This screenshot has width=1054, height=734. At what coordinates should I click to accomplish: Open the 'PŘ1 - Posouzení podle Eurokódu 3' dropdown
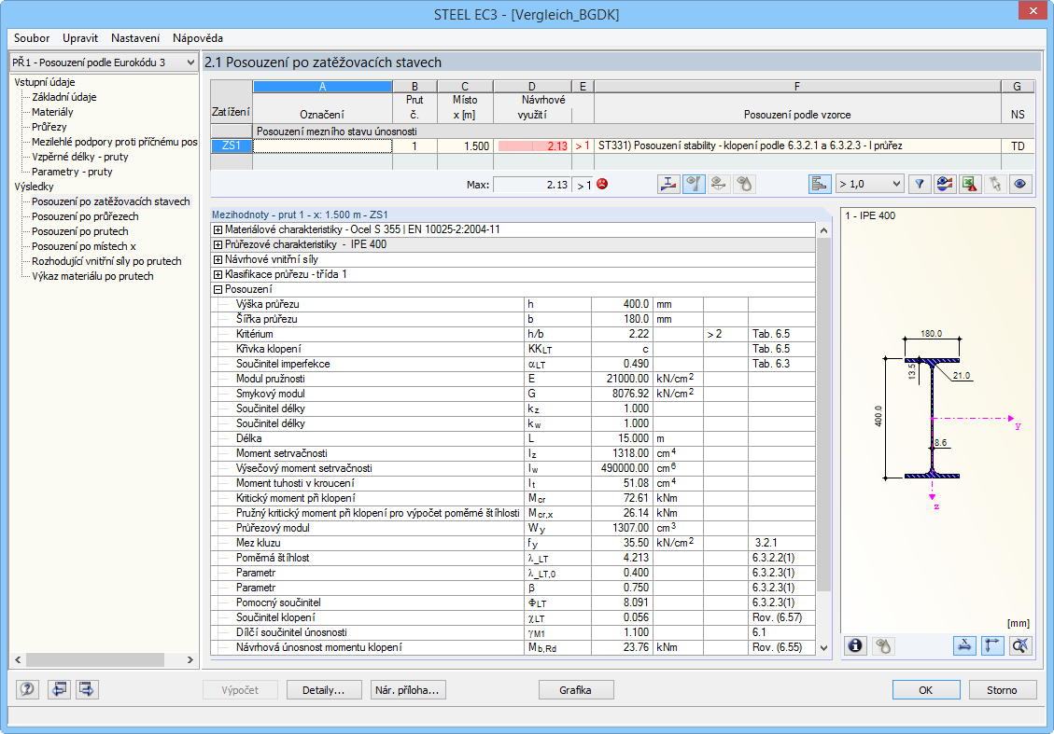point(103,62)
